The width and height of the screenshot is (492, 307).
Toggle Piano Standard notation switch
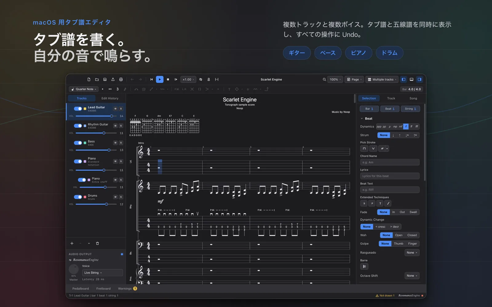coord(78,161)
